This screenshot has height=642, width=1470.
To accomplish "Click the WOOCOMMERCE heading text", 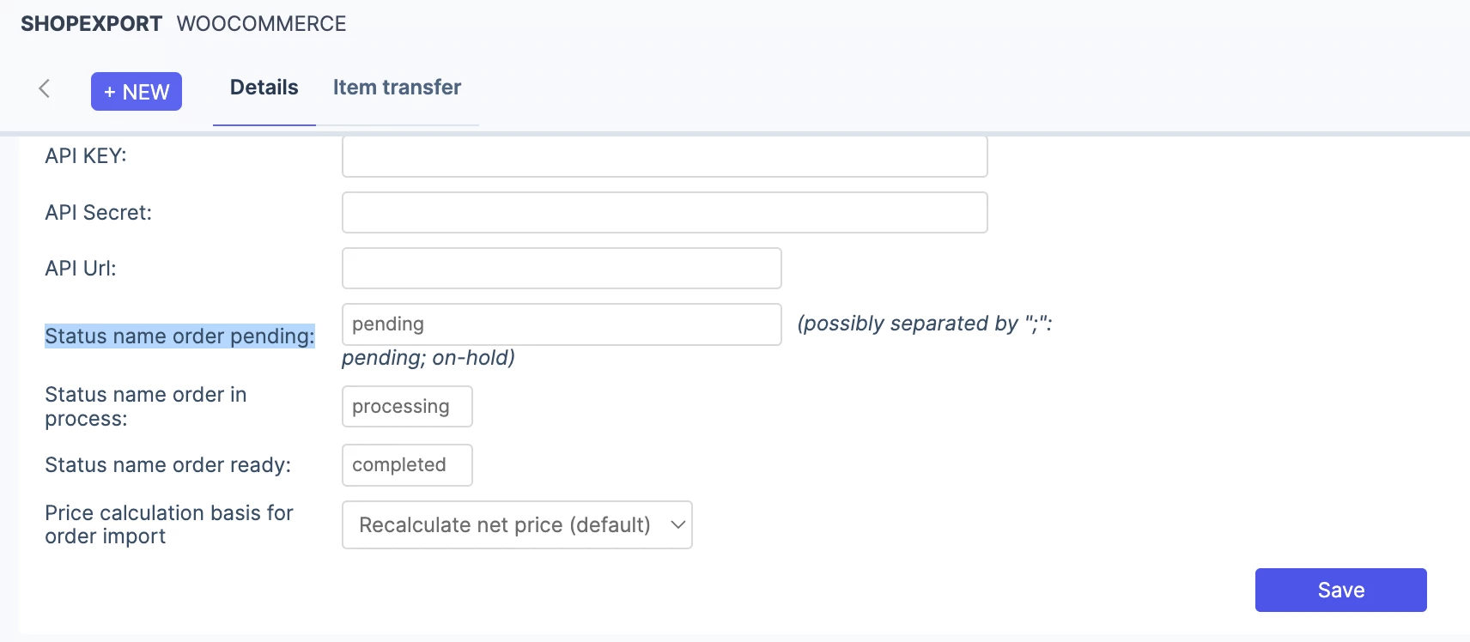I will click(x=261, y=24).
